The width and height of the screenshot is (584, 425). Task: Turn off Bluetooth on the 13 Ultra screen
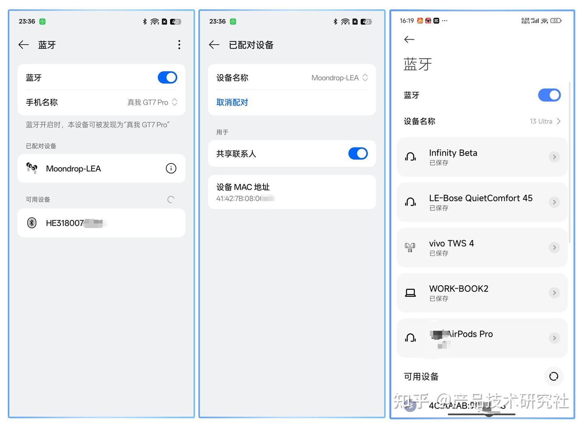550,95
